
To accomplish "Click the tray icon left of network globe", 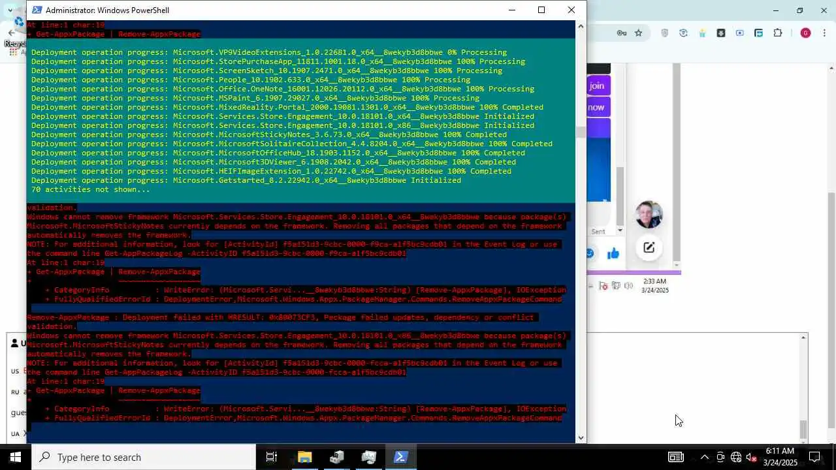I will pos(720,457).
